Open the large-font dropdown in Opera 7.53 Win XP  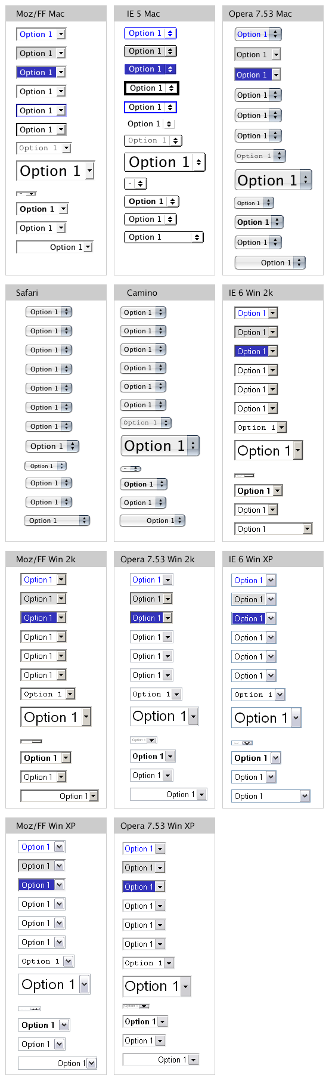pos(157,986)
